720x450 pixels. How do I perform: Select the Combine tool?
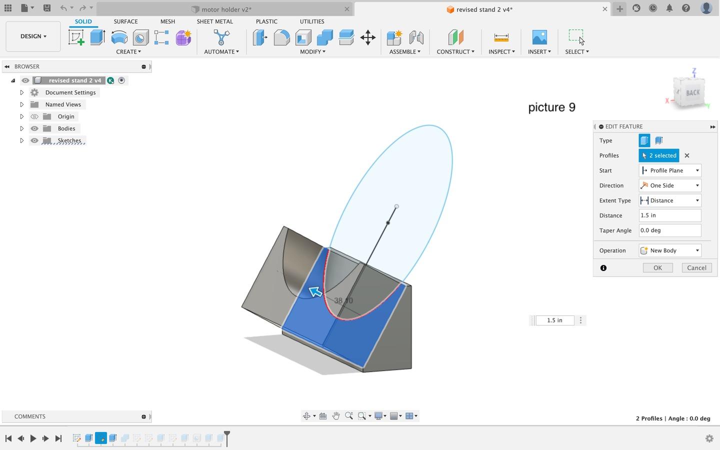pyautogui.click(x=324, y=37)
